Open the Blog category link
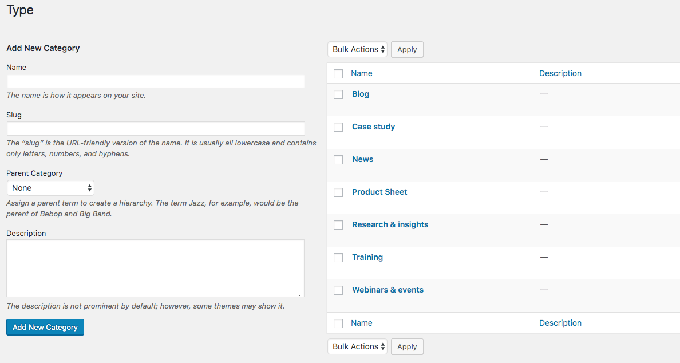 point(361,94)
